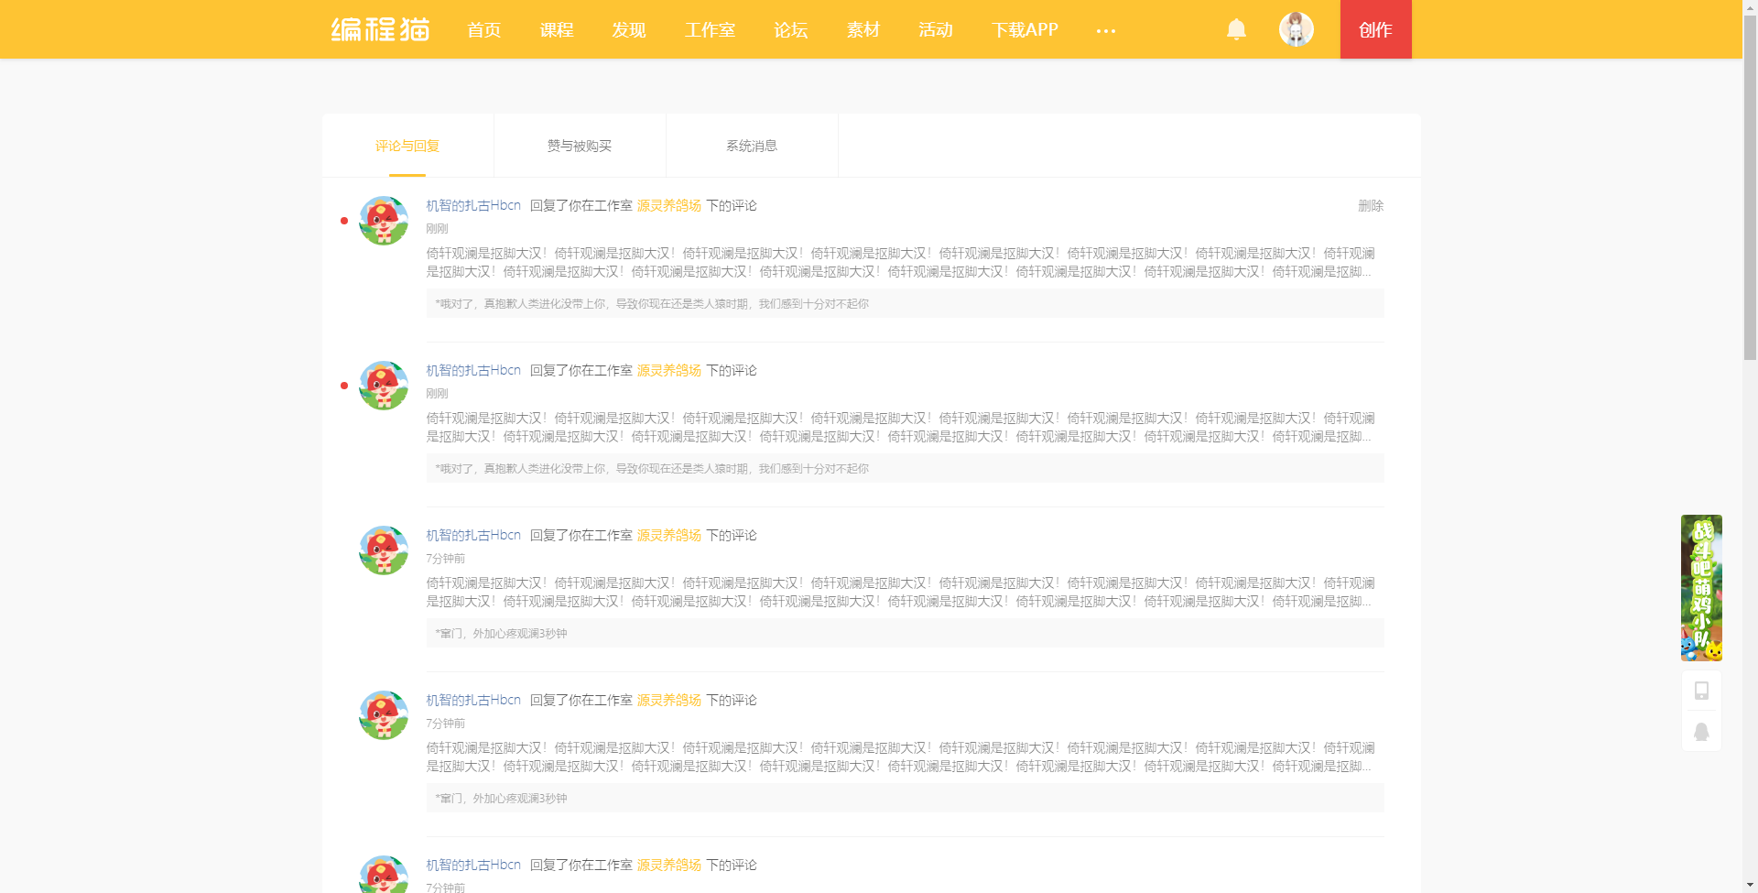Viewport: 1758px width, 893px height.
Task: Open 活动 navigation item
Action: [x=936, y=30]
